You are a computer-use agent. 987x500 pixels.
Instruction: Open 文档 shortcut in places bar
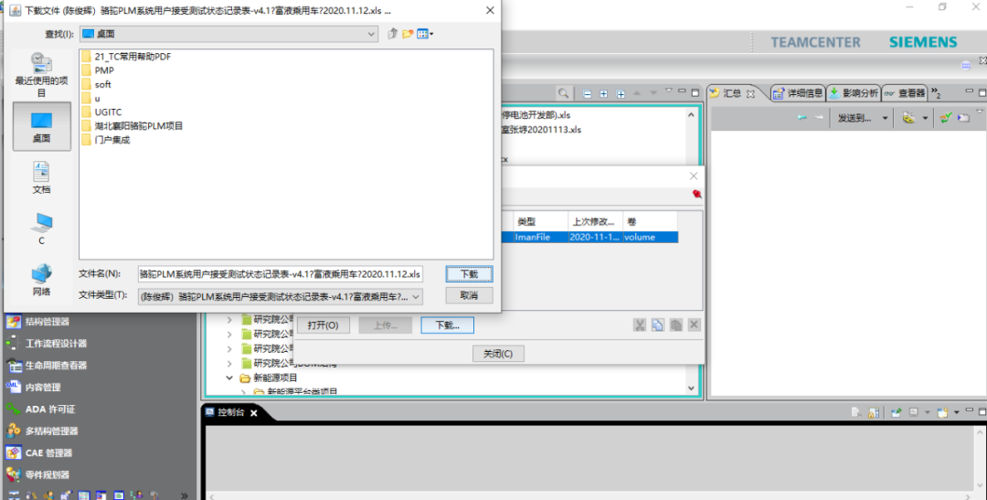click(41, 177)
